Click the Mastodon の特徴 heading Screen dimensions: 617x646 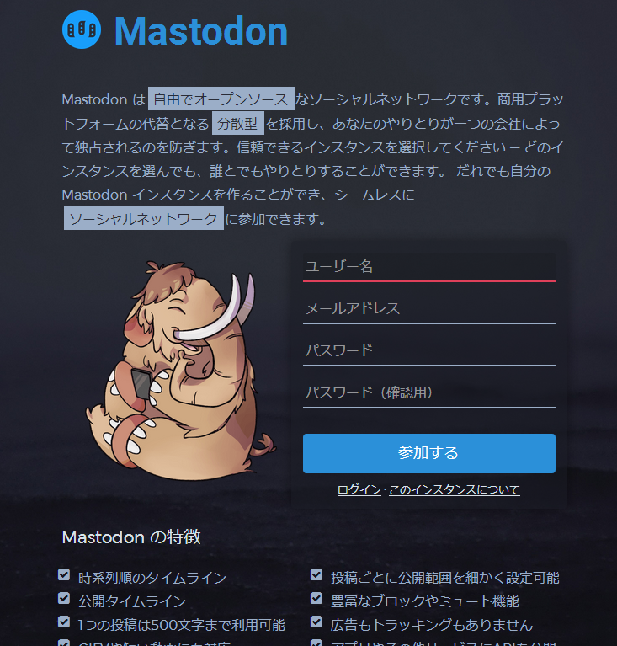click(x=131, y=537)
